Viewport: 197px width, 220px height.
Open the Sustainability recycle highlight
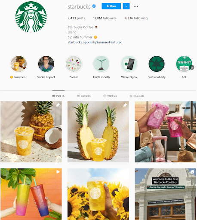[x=157, y=64]
